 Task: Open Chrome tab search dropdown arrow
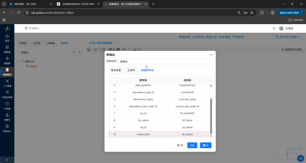(4, 4)
